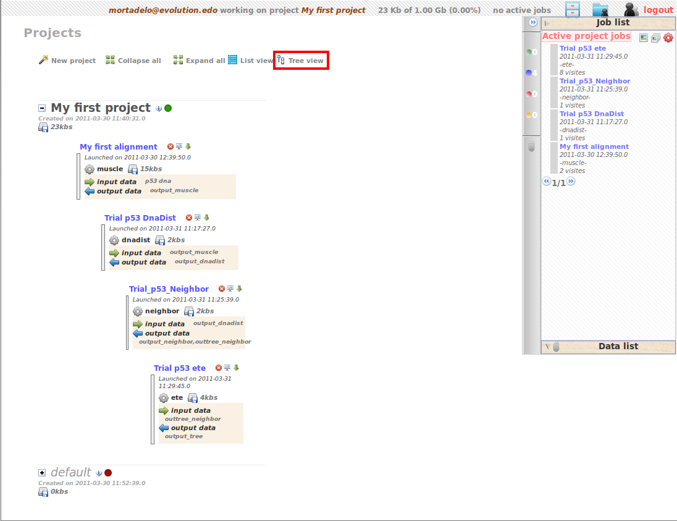677x521 pixels.
Task: Click green download arrow beside Trial p53 DnaDist
Action: (207, 218)
